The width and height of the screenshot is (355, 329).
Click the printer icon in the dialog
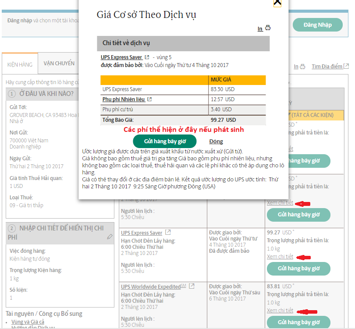pyautogui.click(x=268, y=28)
